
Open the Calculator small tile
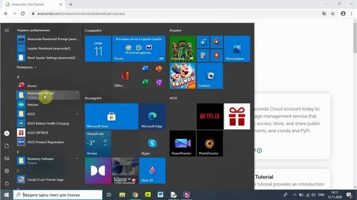click(203, 56)
